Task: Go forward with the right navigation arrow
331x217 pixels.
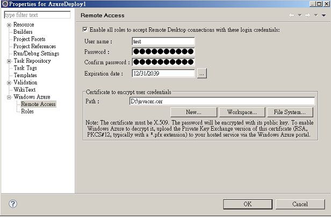Action: coord(308,15)
